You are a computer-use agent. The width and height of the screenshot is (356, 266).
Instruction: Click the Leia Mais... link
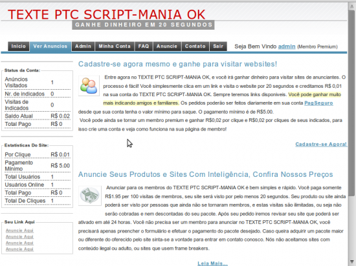(x=212, y=263)
